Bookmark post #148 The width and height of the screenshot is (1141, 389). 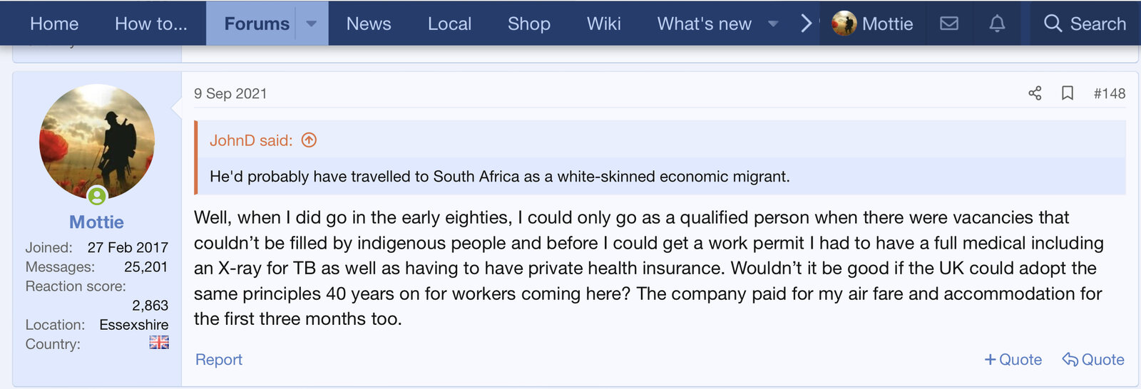[x=1068, y=93]
